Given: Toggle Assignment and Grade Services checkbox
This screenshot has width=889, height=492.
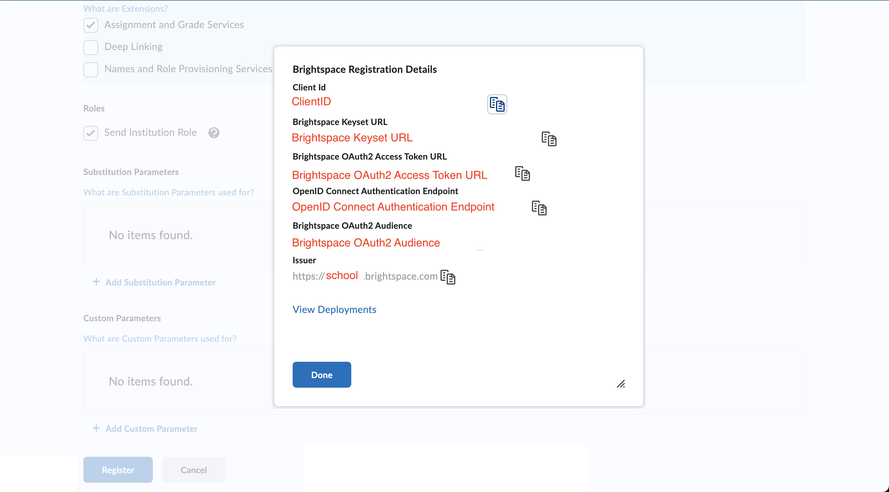Looking at the screenshot, I should (x=91, y=25).
